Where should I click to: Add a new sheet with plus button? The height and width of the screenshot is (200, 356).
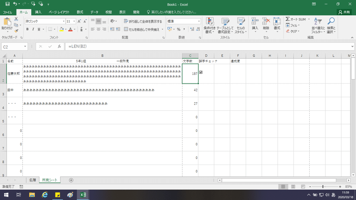pyautogui.click(x=71, y=180)
